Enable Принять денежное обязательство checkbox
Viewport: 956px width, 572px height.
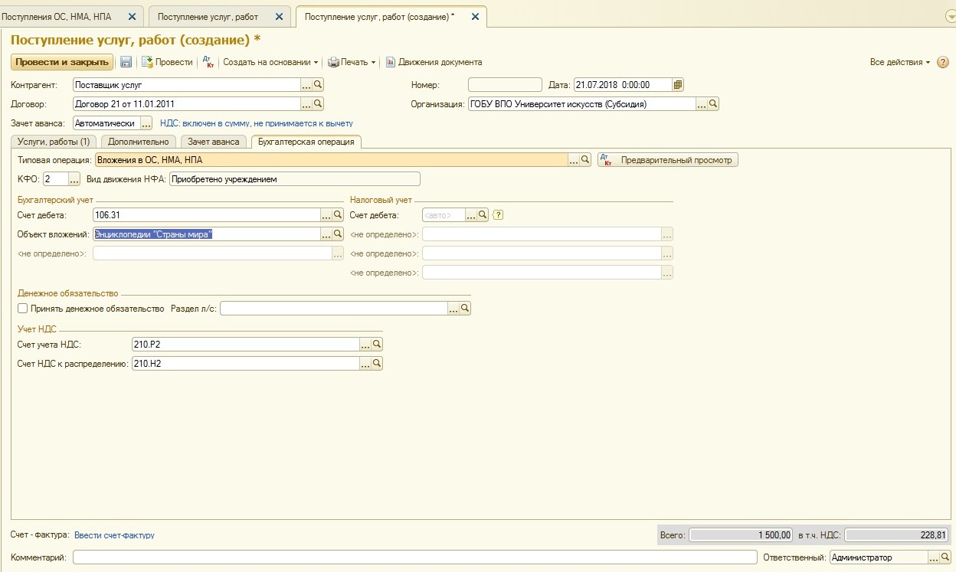point(23,309)
